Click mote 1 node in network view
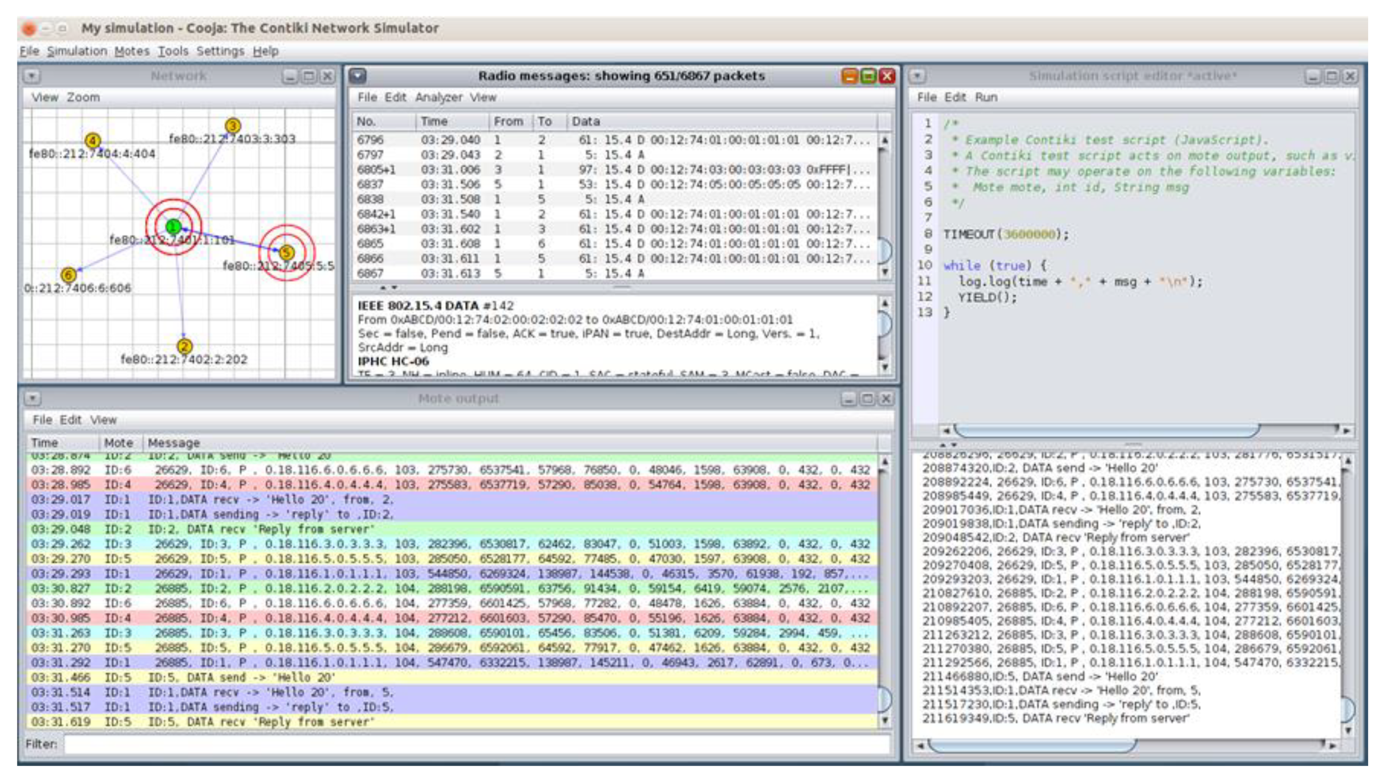Viewport: 1383px width, 780px height. click(173, 227)
